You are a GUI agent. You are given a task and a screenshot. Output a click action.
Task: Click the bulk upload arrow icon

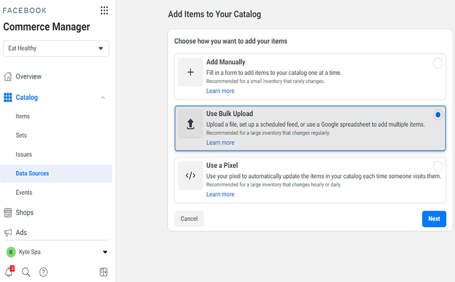click(x=190, y=124)
